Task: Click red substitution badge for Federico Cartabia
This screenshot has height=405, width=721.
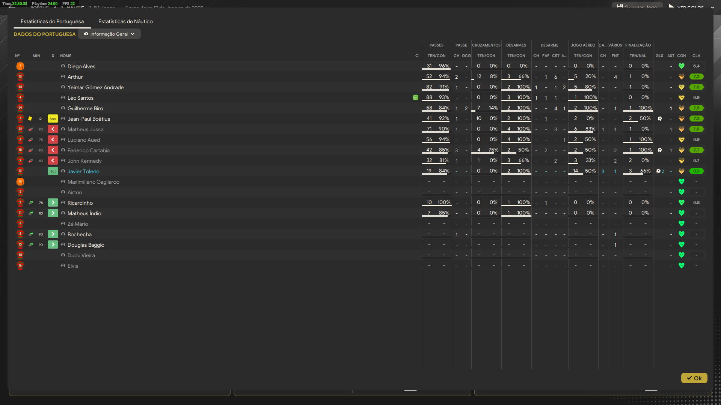Action: click(x=53, y=150)
